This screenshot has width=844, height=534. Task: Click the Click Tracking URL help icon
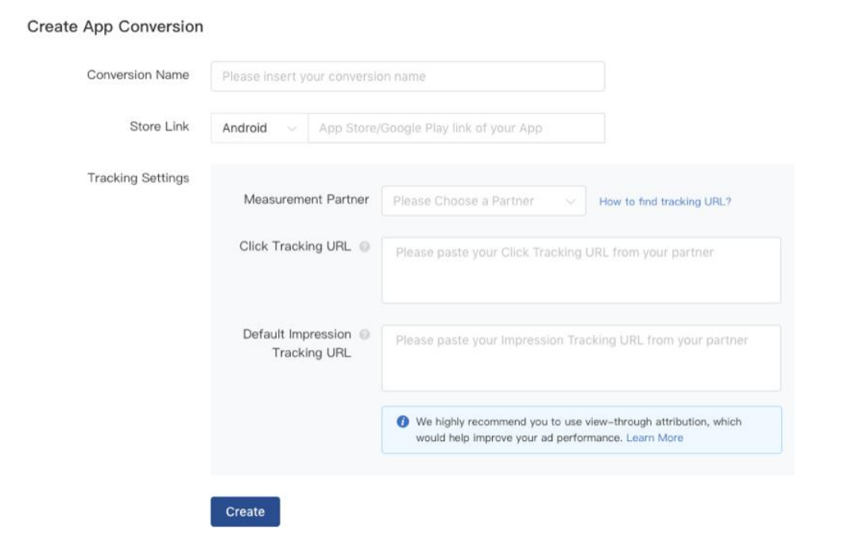[x=365, y=247]
